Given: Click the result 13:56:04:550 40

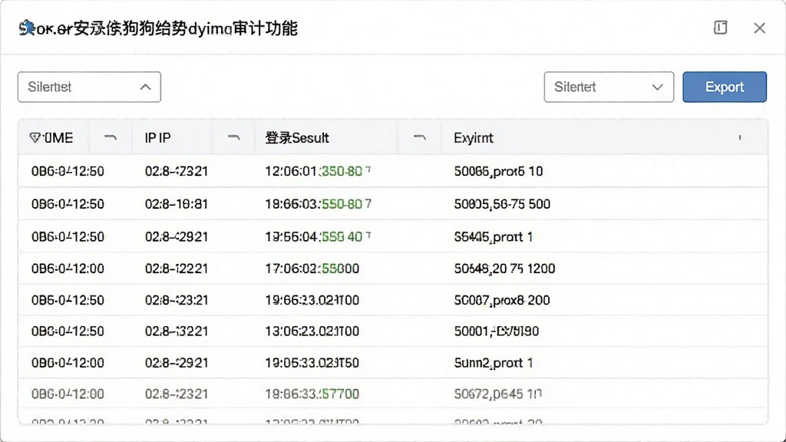Looking at the screenshot, I should [x=318, y=236].
